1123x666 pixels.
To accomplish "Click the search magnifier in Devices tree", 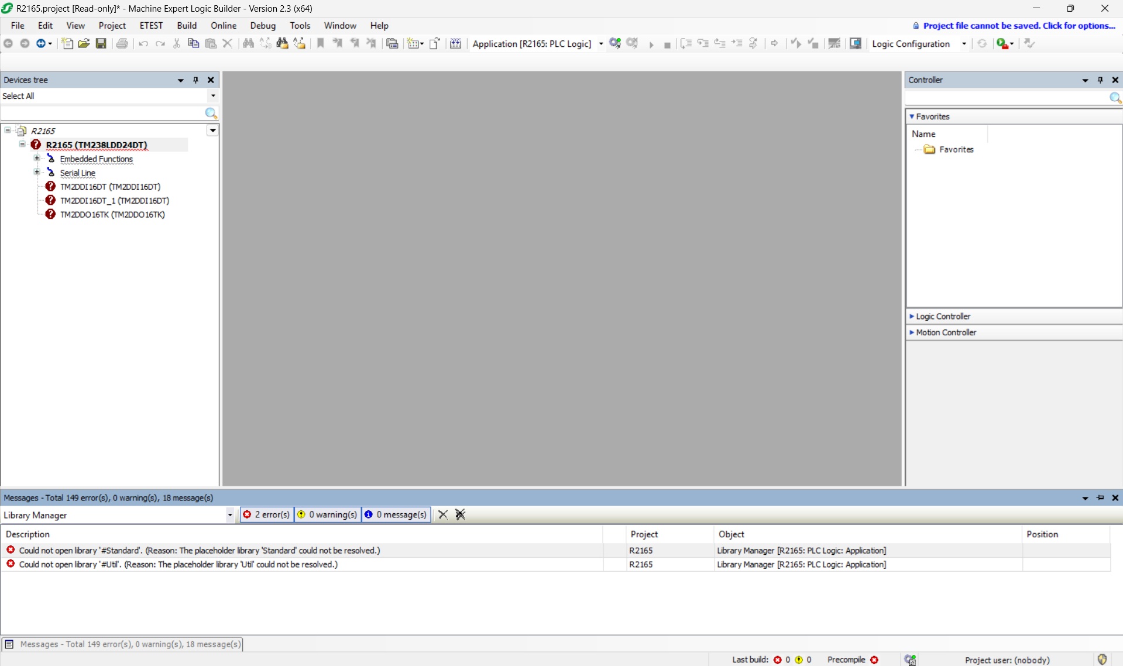I will (x=211, y=113).
